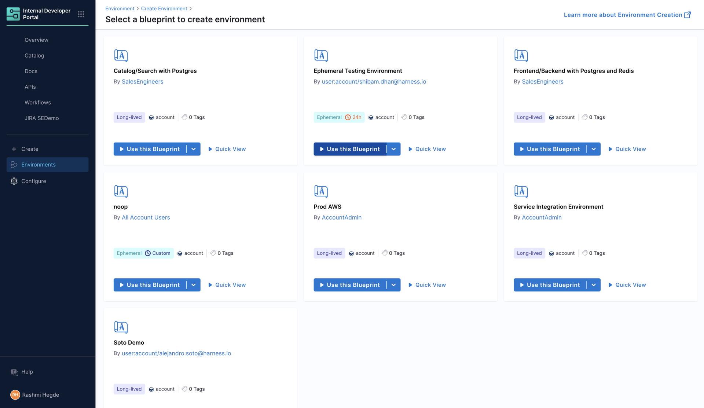The image size is (704, 408).
Task: Click Environment in the breadcrumb
Action: (x=120, y=8)
